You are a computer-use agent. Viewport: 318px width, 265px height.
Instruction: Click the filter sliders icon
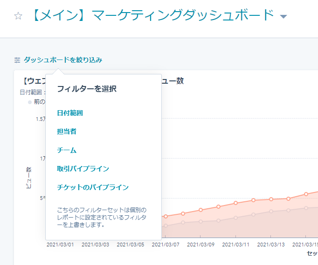point(17,60)
